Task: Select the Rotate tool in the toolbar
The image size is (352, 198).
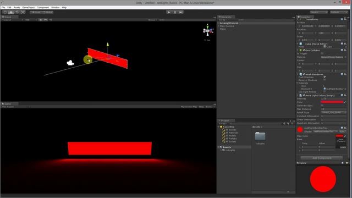Action: tap(17, 12)
